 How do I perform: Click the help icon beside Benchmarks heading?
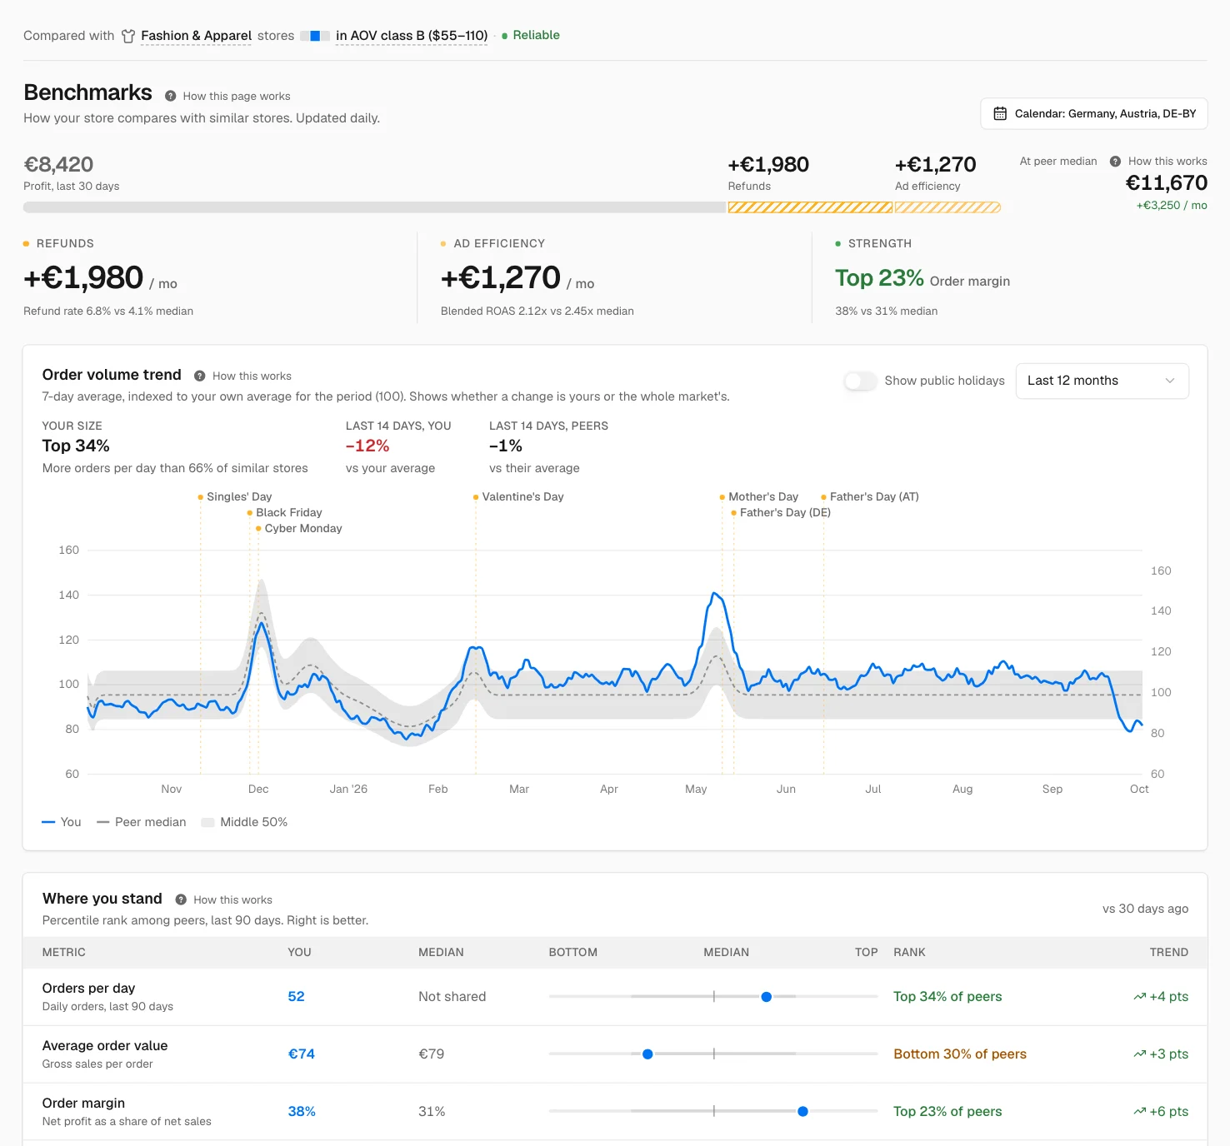point(170,96)
